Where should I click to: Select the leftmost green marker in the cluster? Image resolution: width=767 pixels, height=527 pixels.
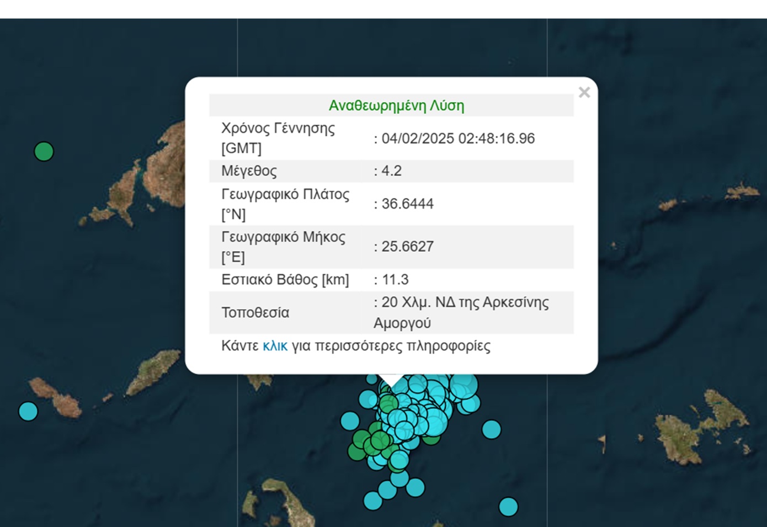[x=357, y=451]
